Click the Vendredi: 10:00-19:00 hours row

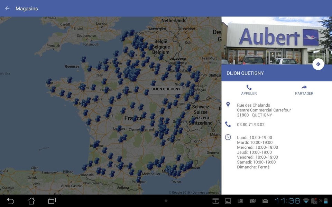257,157
